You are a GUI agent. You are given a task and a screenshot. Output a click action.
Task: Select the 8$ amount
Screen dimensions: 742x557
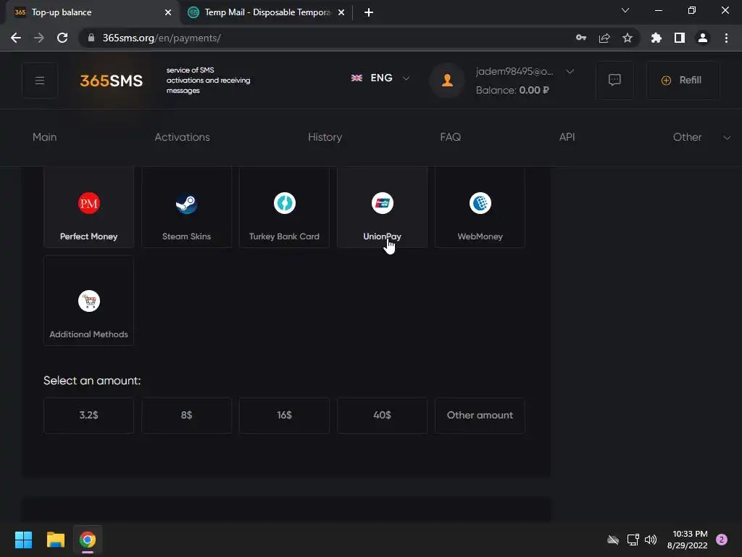pos(186,416)
